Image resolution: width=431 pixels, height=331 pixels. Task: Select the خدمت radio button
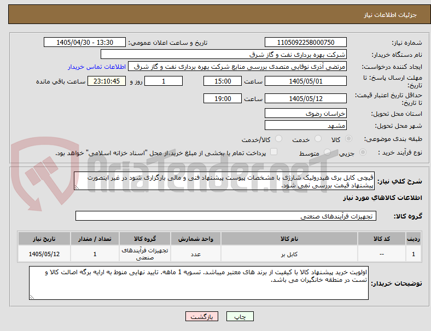click(318, 139)
